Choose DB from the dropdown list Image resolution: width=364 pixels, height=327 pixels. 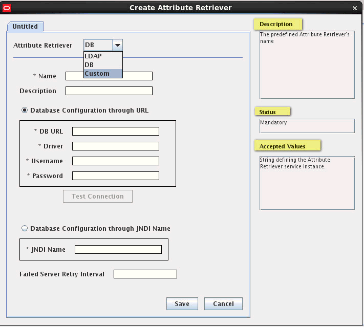[x=103, y=65]
